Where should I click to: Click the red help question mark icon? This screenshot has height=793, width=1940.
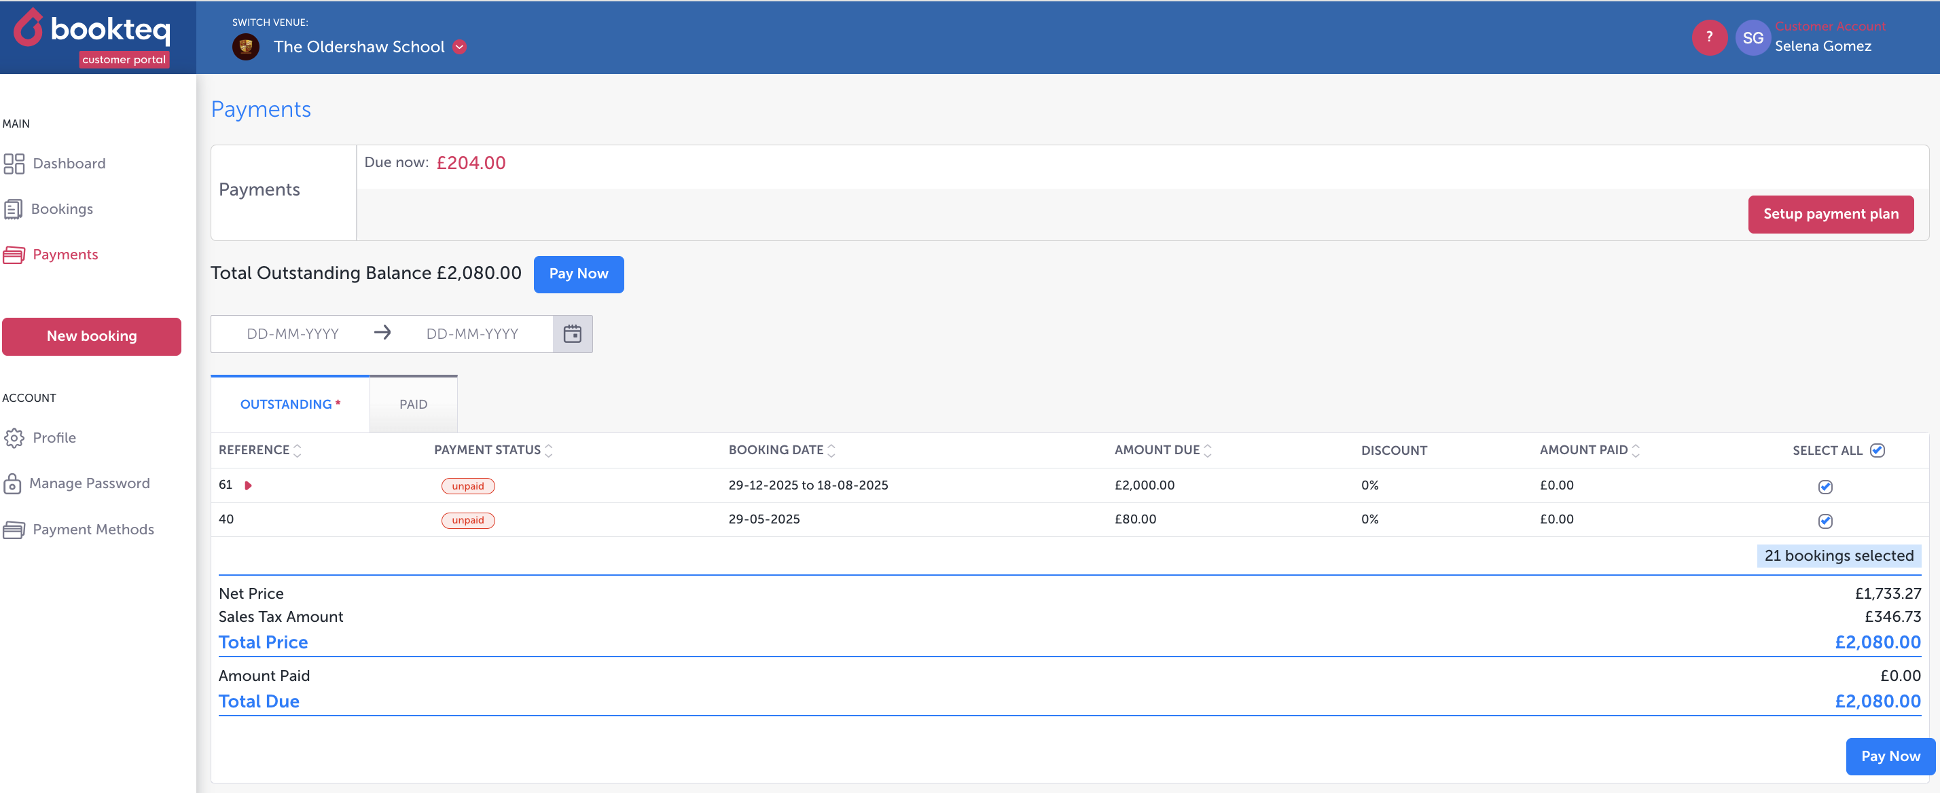1709,37
